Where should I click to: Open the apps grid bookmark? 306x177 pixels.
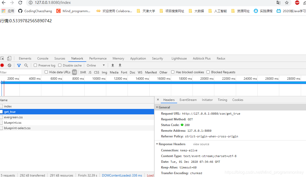8,11
